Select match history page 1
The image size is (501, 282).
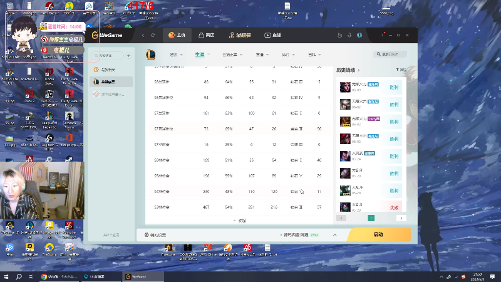pos(371,218)
